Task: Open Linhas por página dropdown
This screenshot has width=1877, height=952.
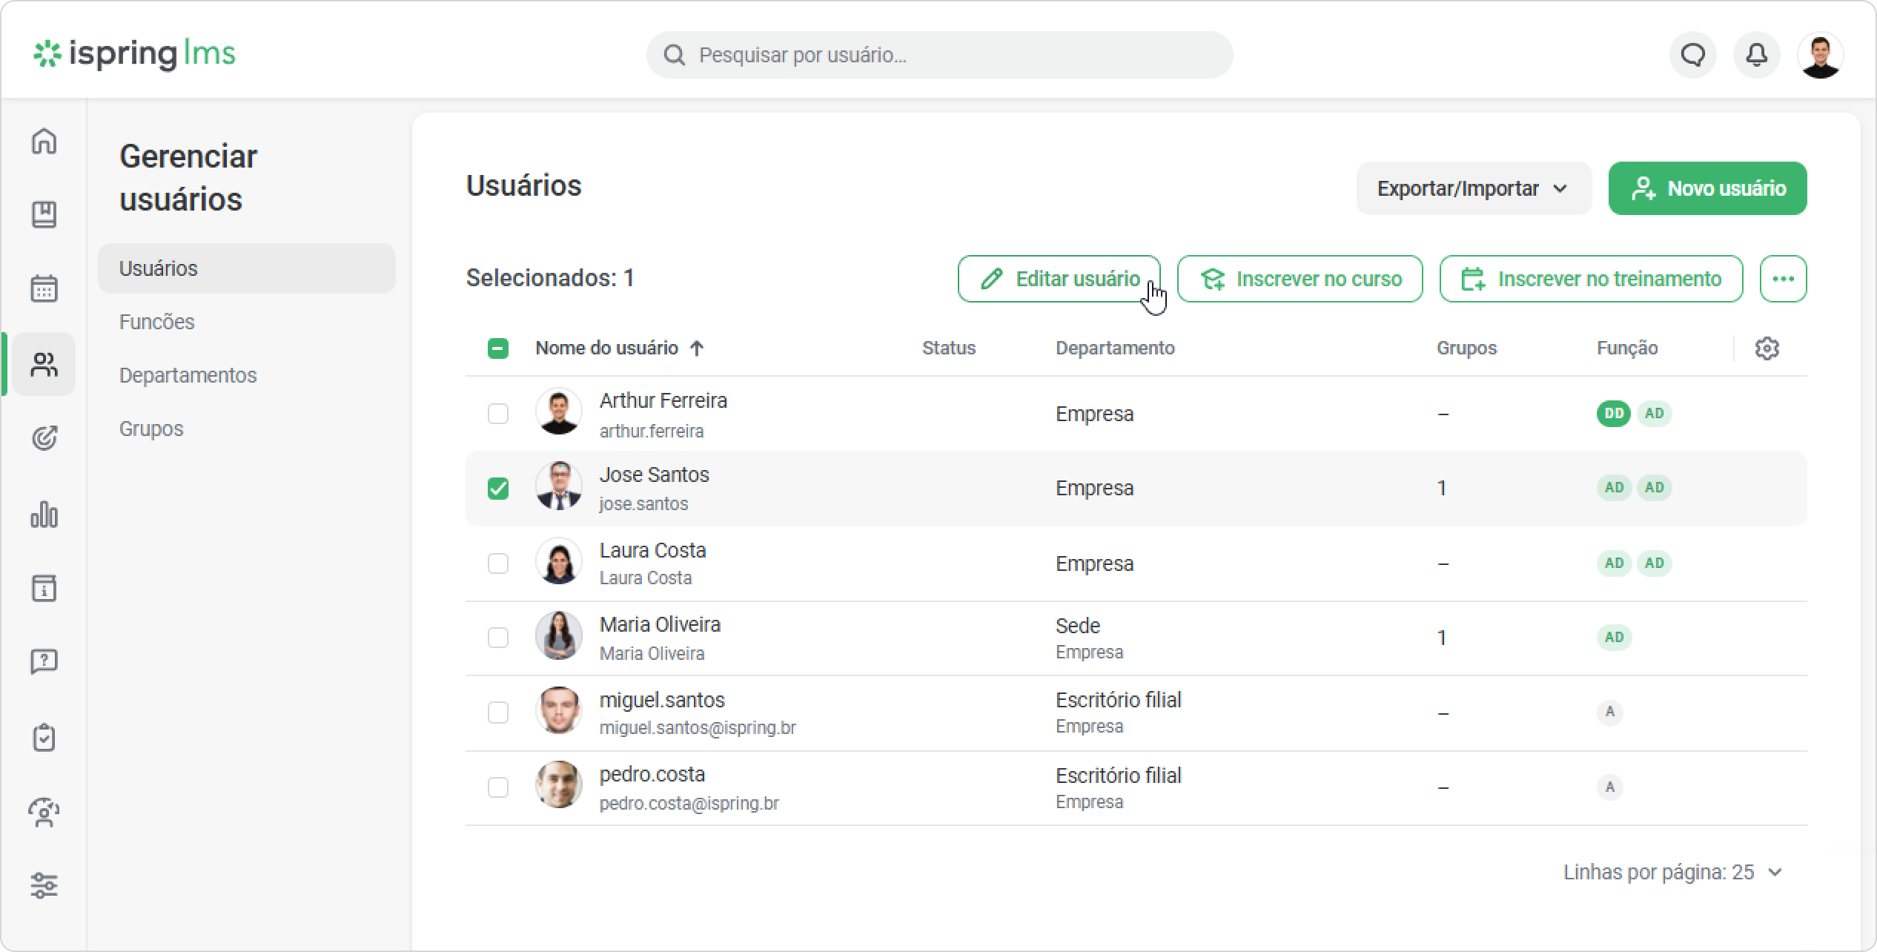Action: click(x=1673, y=872)
